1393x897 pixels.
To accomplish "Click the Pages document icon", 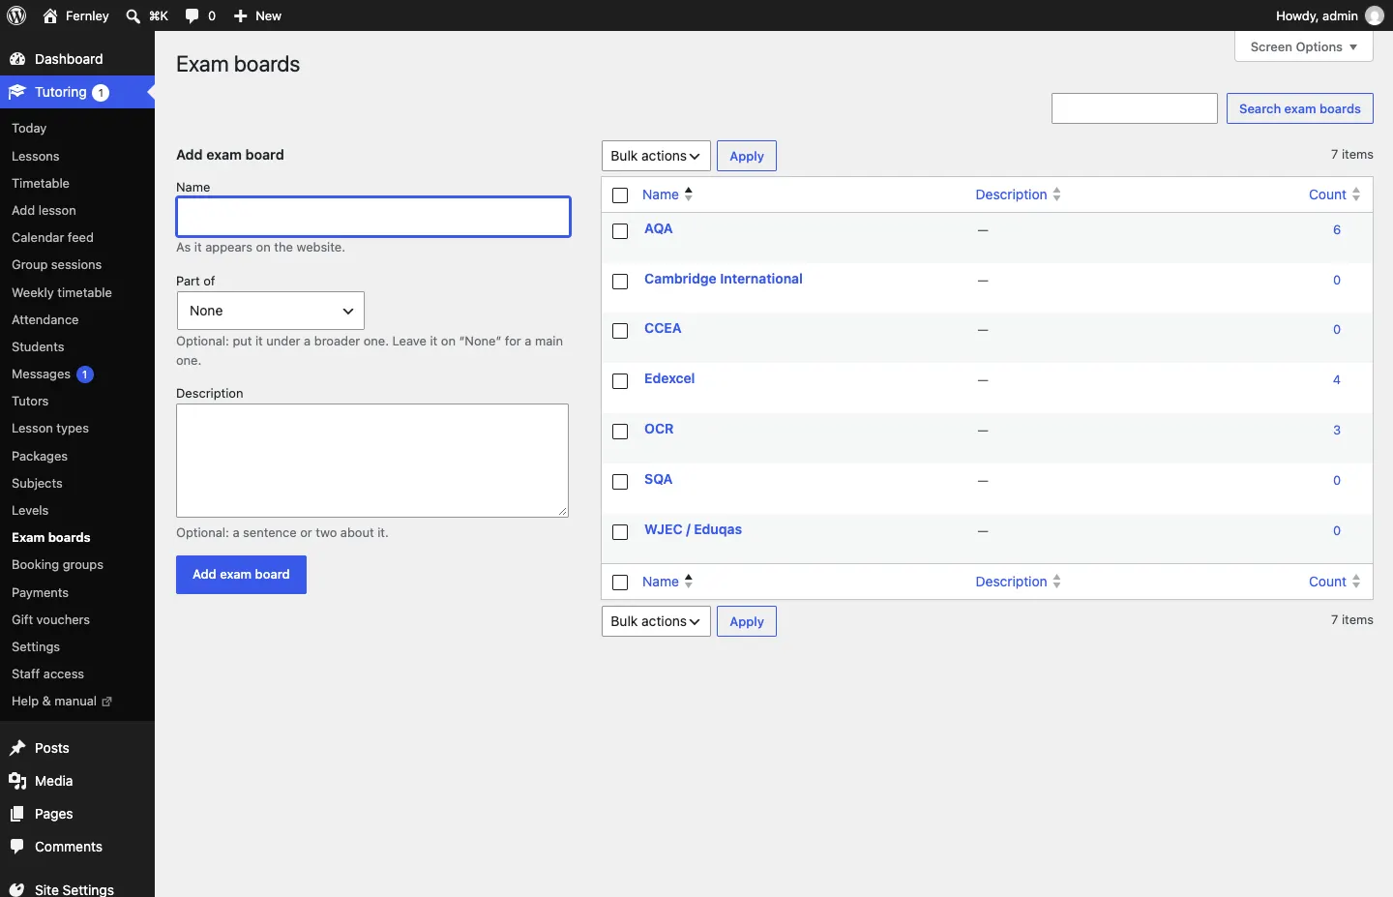I will point(17,814).
